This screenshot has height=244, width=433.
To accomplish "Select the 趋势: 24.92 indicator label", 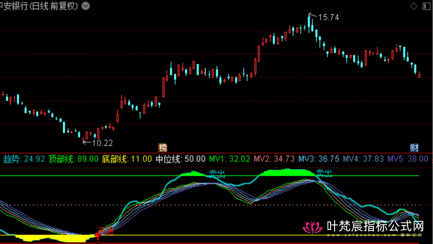I will tap(24, 159).
